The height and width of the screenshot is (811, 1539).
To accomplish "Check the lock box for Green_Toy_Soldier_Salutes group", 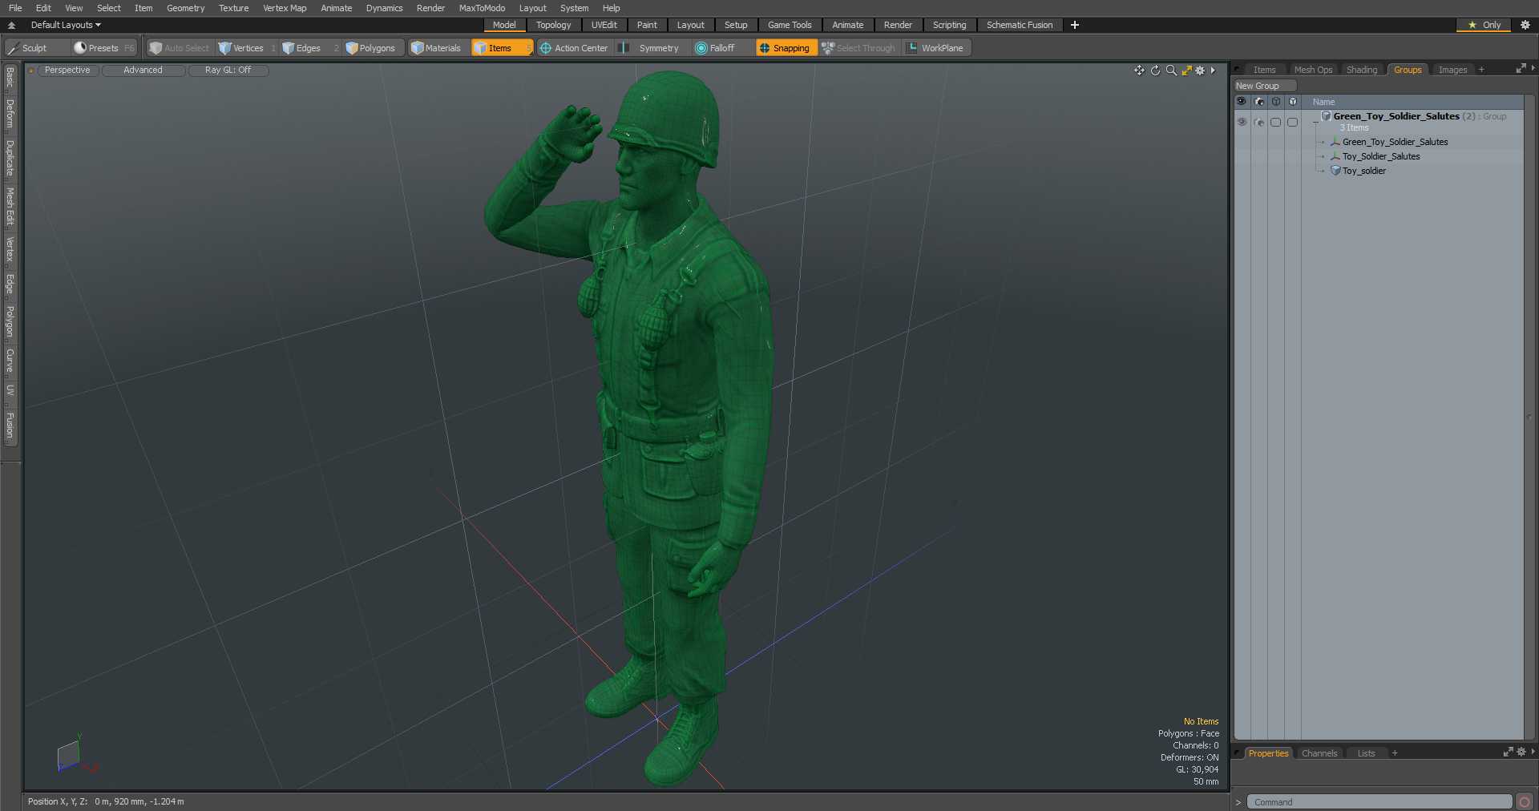I will 1276,122.
